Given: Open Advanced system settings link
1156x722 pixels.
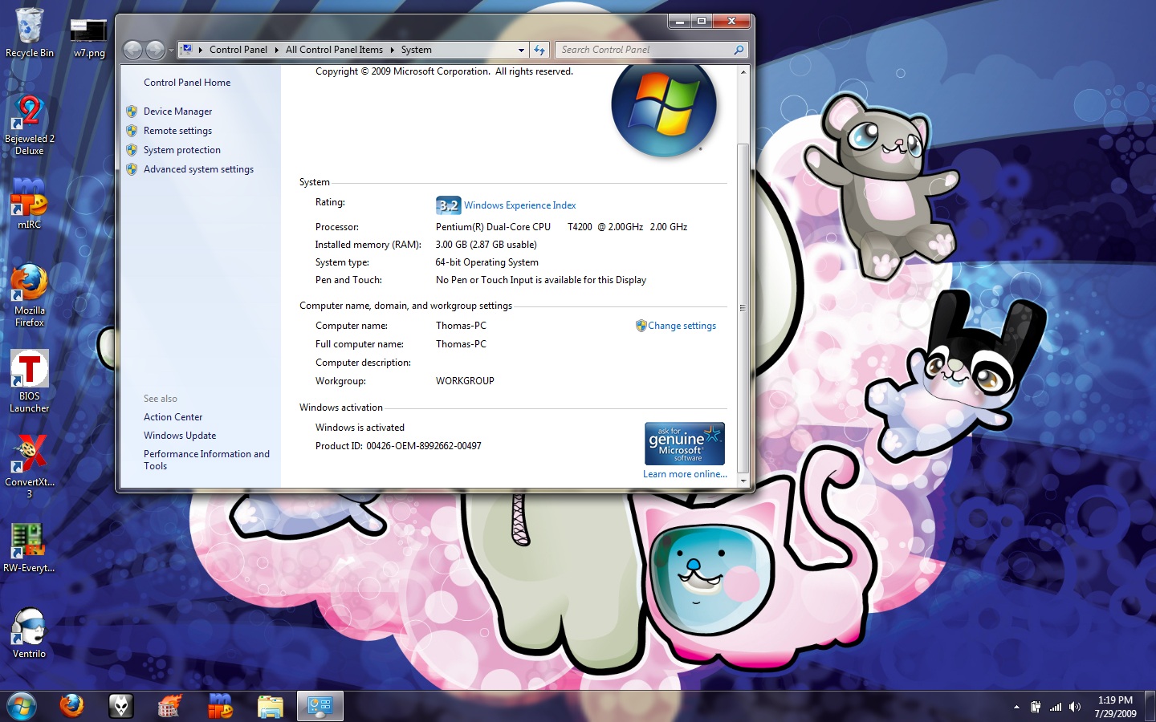Looking at the screenshot, I should pyautogui.click(x=198, y=169).
